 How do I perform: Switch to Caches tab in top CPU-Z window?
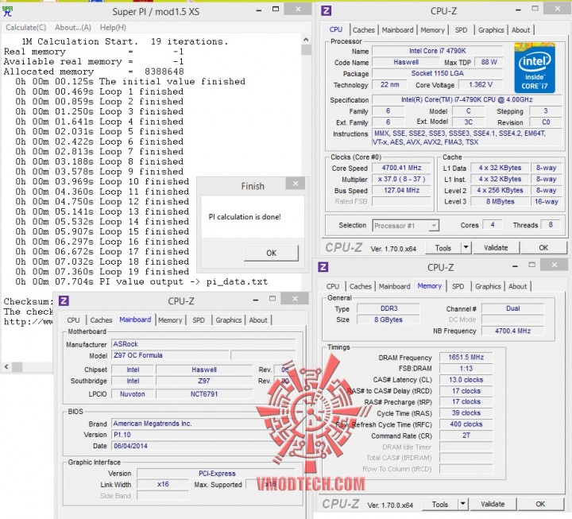pos(363,30)
